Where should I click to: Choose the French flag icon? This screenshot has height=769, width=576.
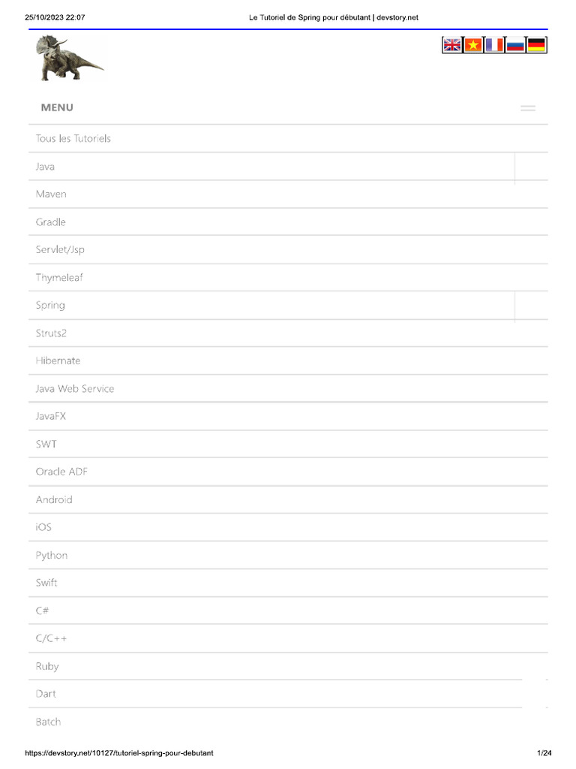point(494,45)
